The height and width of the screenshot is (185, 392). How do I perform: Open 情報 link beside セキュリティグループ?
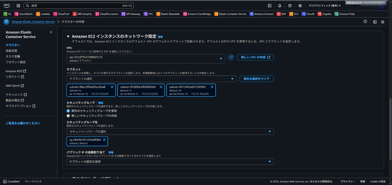click(x=101, y=103)
